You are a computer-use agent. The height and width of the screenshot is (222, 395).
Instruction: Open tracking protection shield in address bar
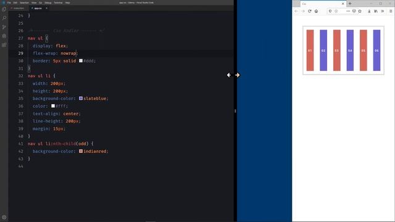pos(330,11)
